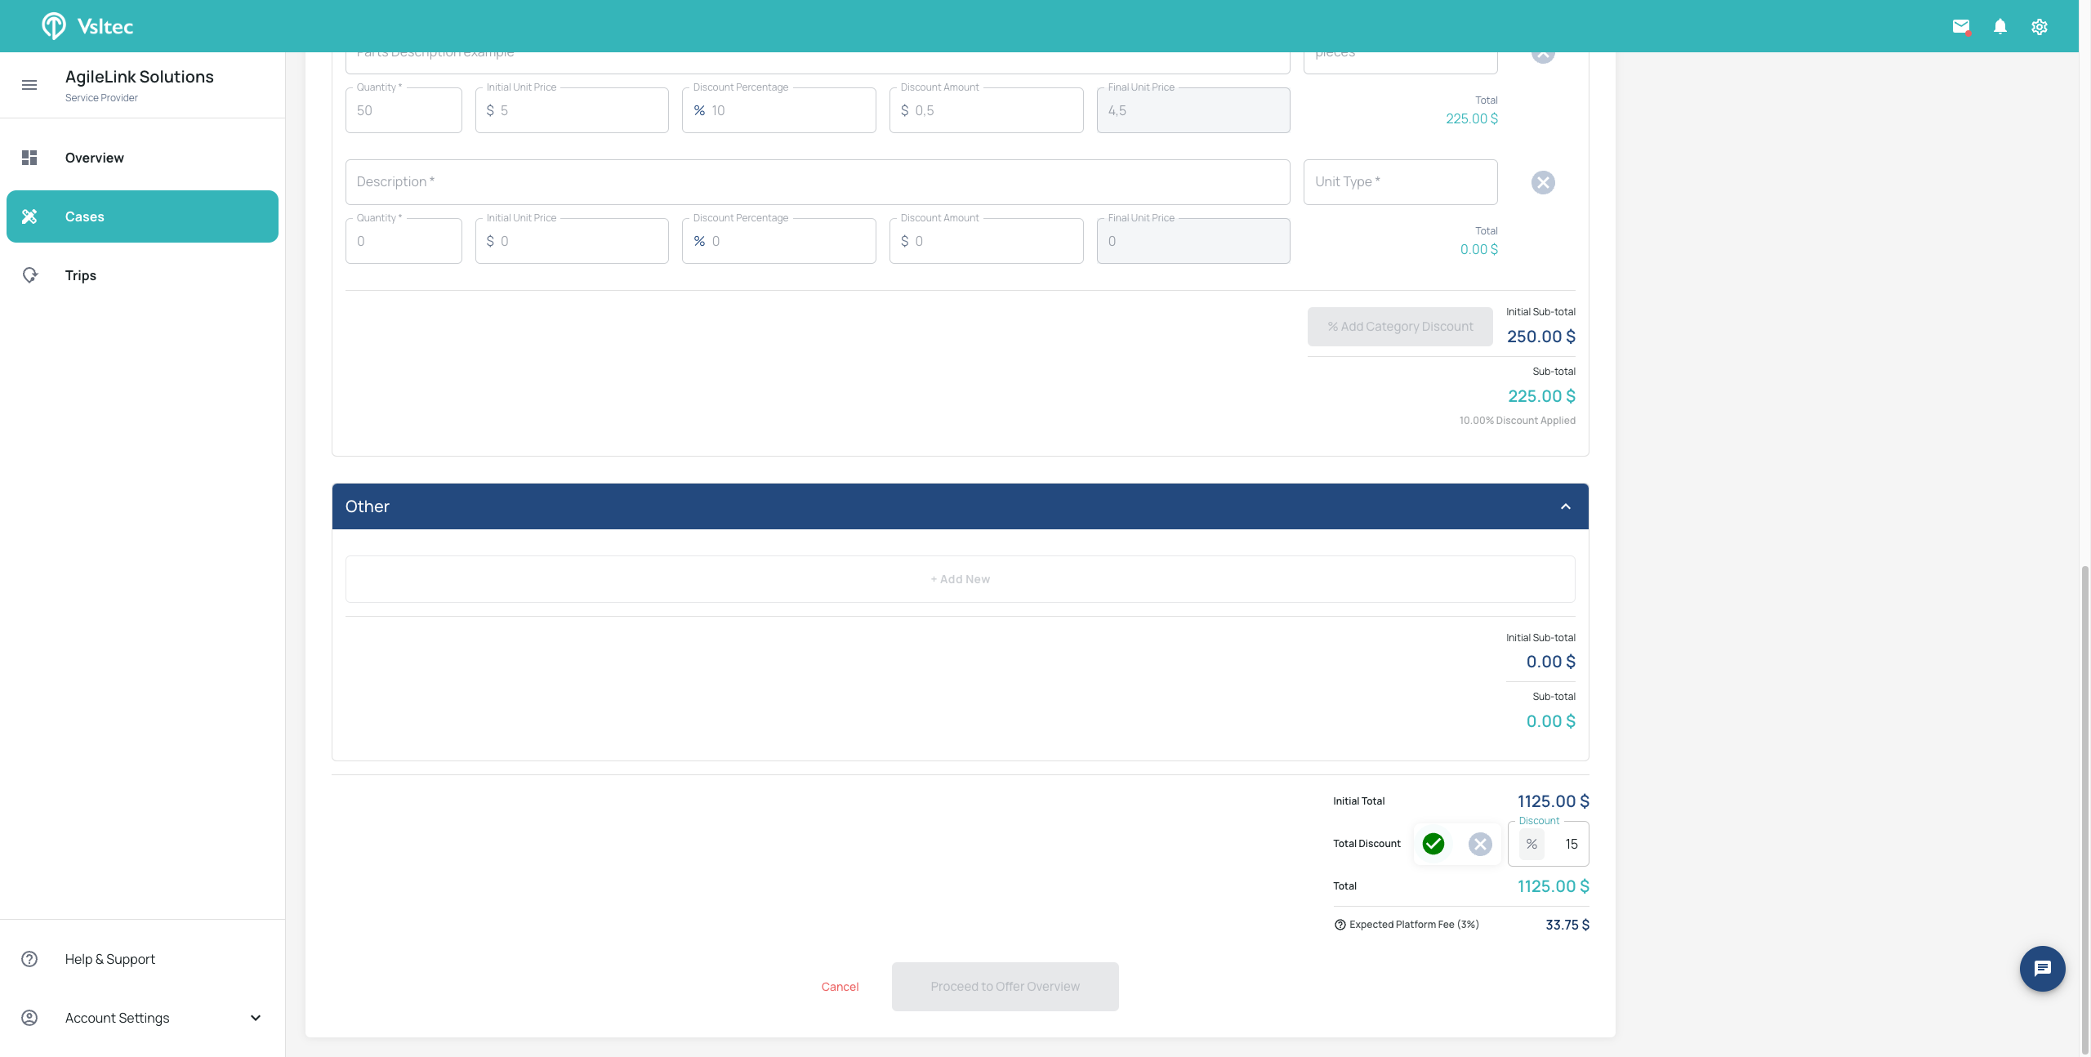Click the Cancel link
This screenshot has width=2091, height=1057.
[840, 987]
